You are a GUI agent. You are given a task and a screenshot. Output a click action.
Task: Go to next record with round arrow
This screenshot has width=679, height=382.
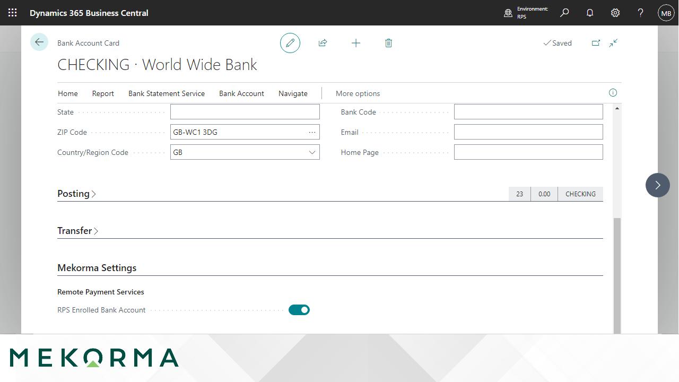(658, 185)
